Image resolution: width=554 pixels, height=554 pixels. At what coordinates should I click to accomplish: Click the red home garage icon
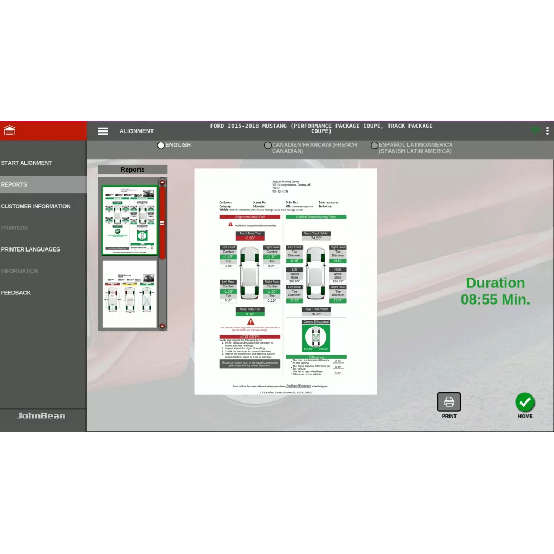10,131
